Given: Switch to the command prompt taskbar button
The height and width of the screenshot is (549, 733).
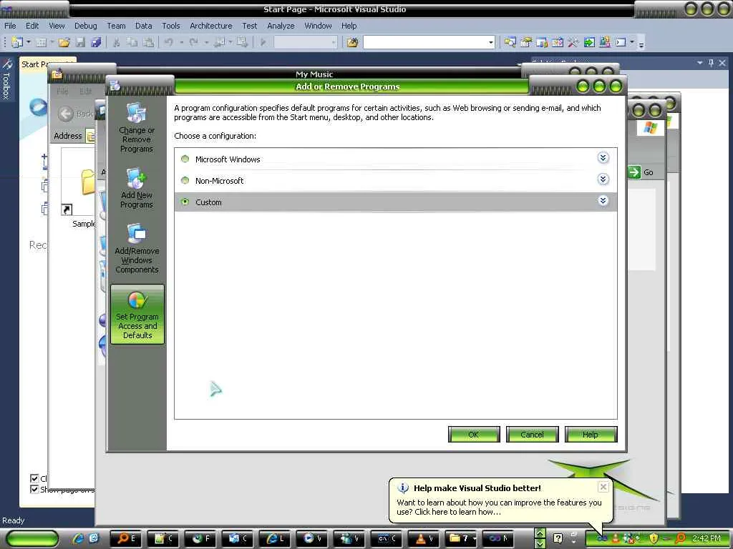Looking at the screenshot, I should (387, 538).
